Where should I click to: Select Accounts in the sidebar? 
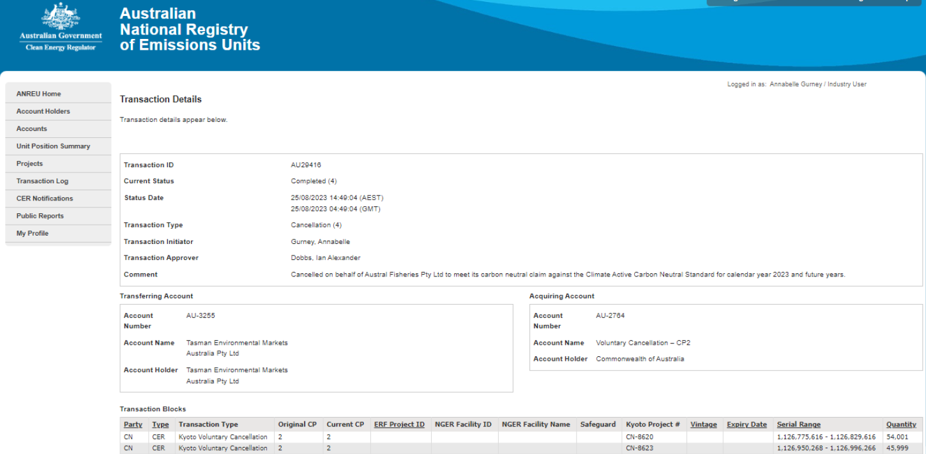(32, 129)
